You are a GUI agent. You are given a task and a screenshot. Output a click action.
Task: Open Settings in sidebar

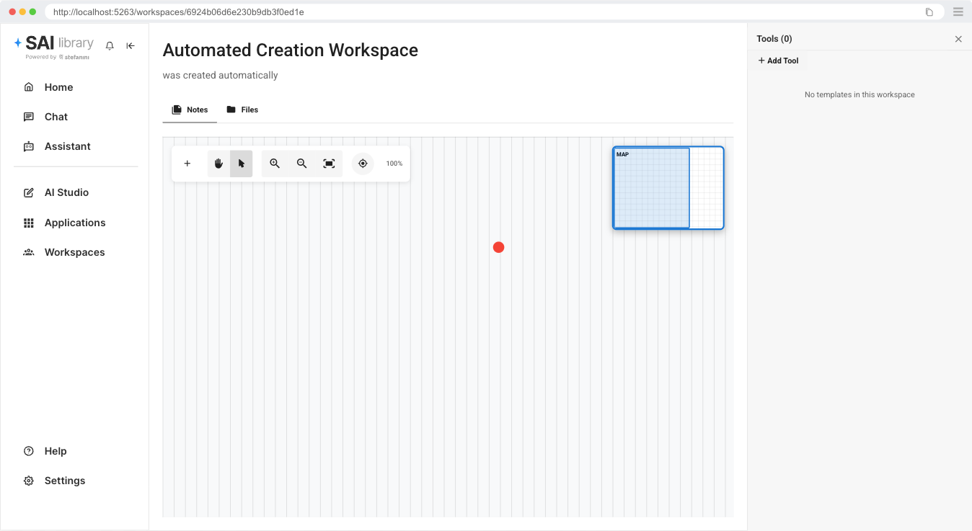[64, 481]
